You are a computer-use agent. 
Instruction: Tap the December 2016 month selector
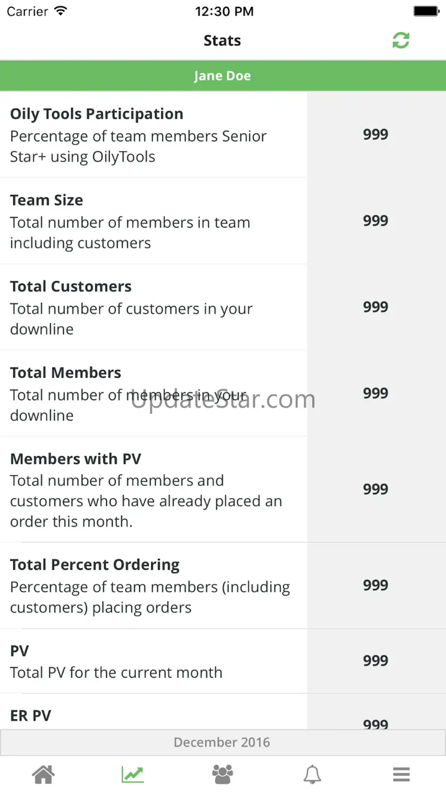[222, 742]
